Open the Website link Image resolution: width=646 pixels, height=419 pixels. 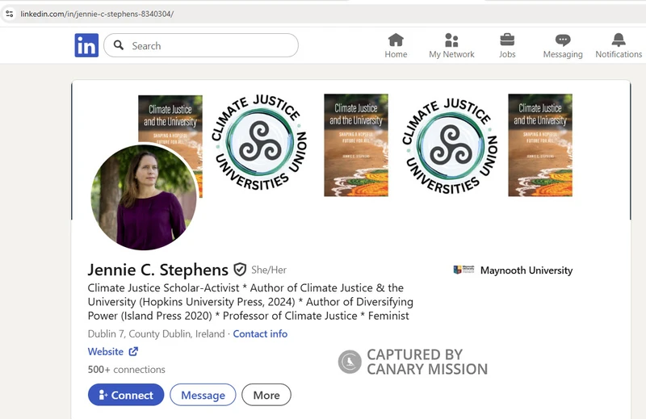coord(106,351)
